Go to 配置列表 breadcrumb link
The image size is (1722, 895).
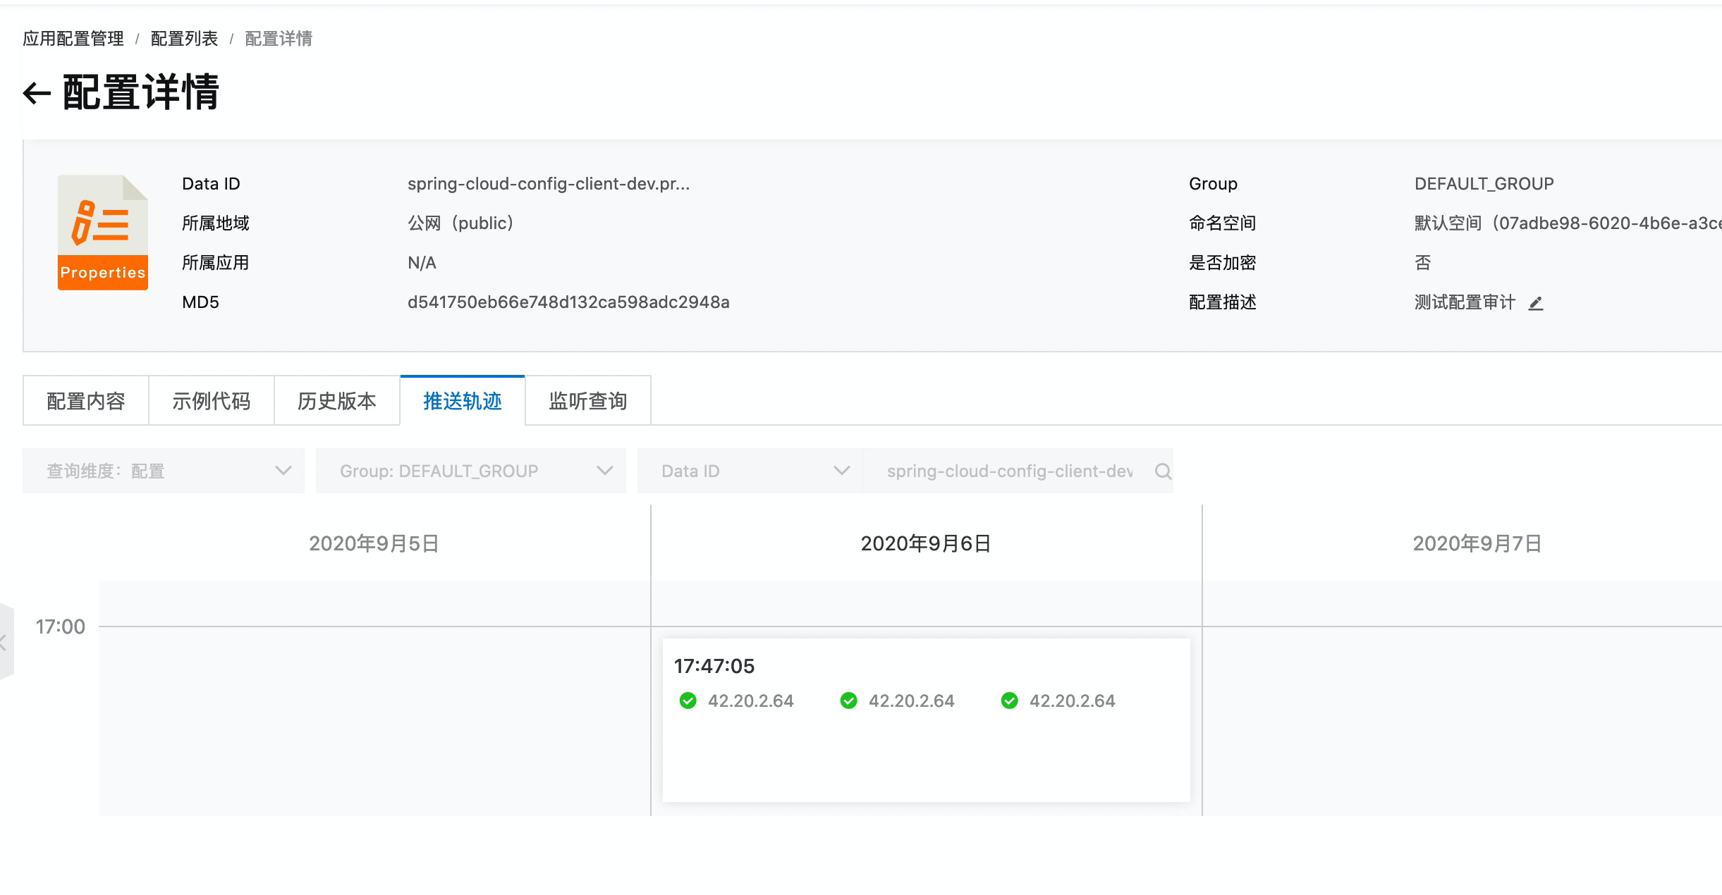(184, 39)
